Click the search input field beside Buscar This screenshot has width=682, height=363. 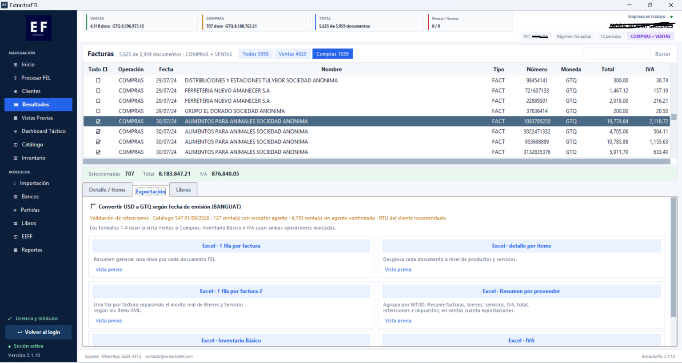(x=617, y=54)
